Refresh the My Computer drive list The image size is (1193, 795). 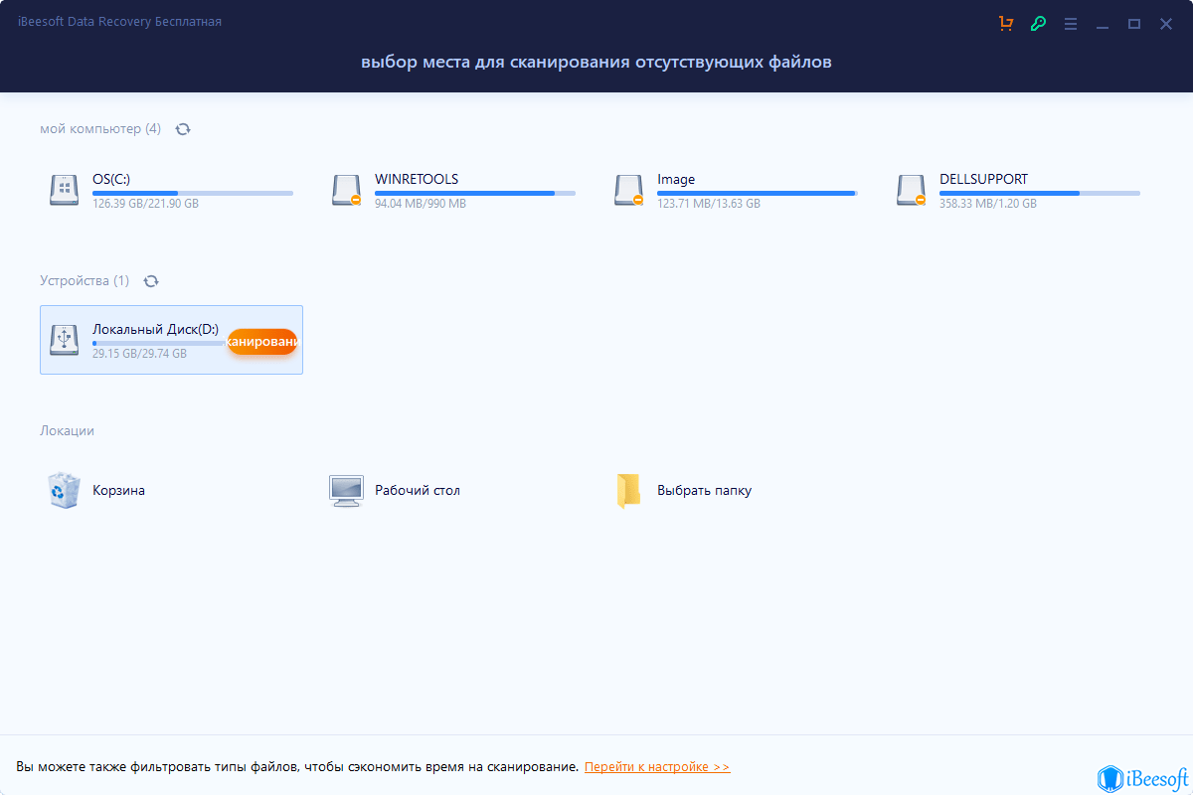click(183, 129)
